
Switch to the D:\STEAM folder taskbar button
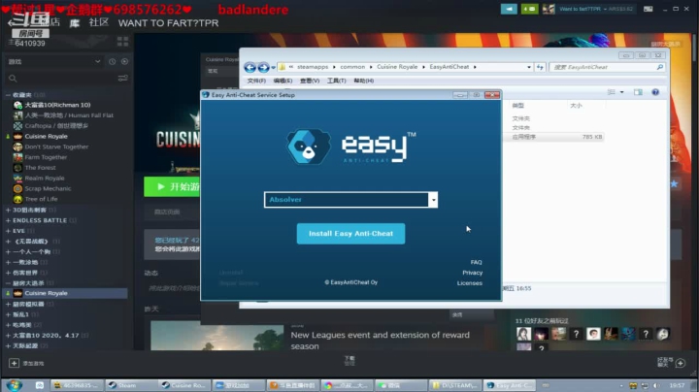pos(455,385)
